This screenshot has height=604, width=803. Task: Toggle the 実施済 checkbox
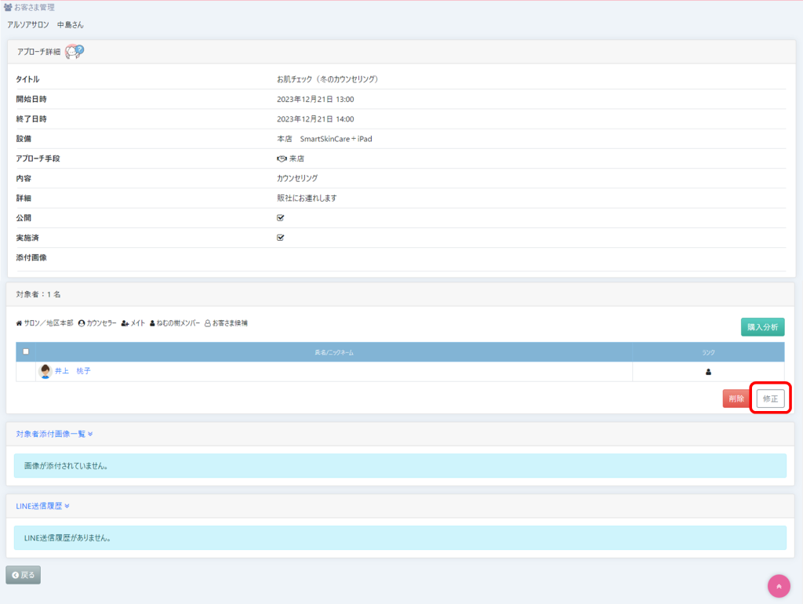click(281, 238)
